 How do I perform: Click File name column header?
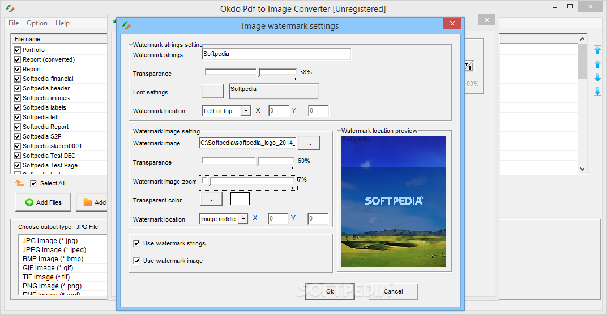tap(59, 39)
